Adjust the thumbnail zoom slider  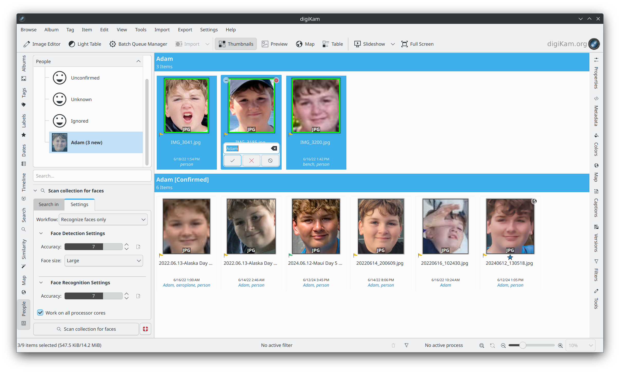[522, 345]
